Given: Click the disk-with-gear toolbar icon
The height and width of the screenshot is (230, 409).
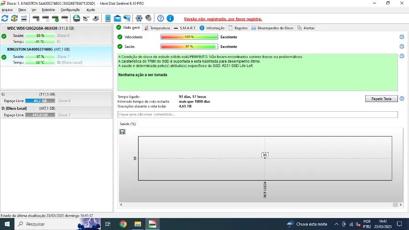Looking at the screenshot, I should 36,18.
